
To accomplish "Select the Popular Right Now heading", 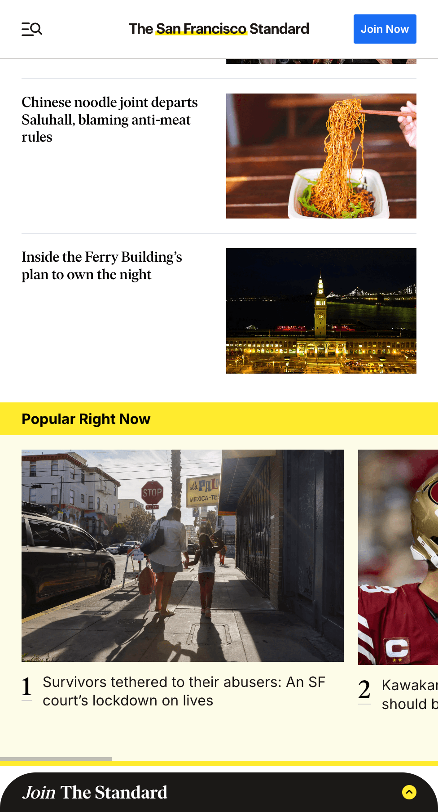I will pyautogui.click(x=86, y=419).
